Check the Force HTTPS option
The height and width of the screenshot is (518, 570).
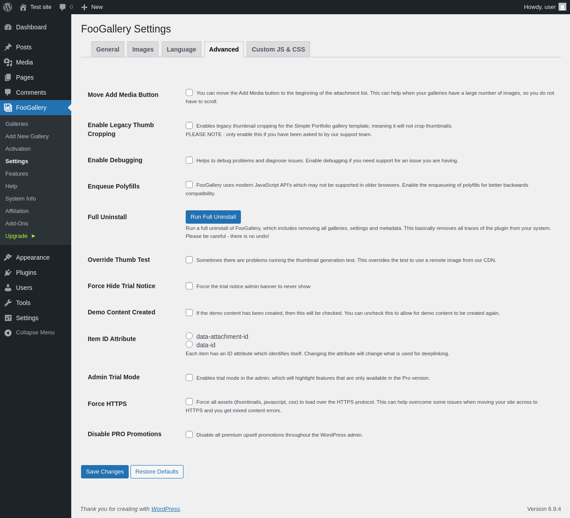click(189, 402)
